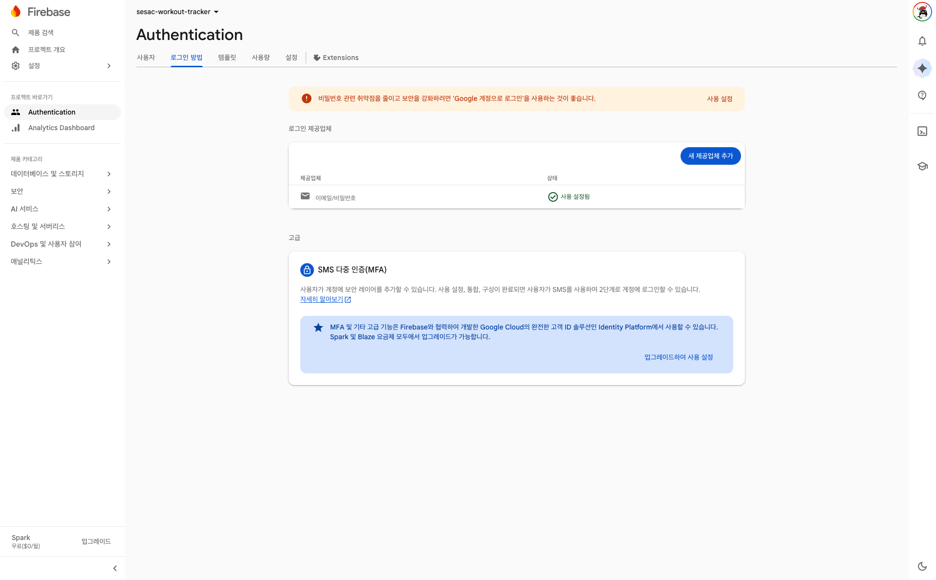The image size is (936, 580).
Task: Open the sesac-workout-tracker project dropdown
Action: [x=178, y=12]
